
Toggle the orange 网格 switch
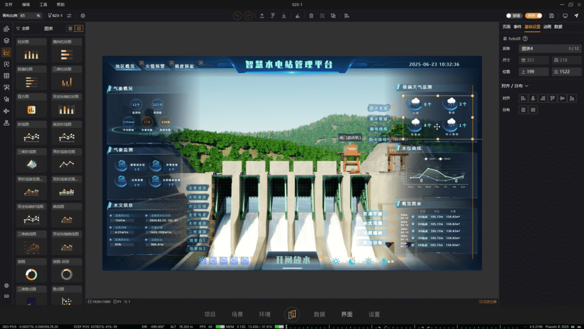534,16
